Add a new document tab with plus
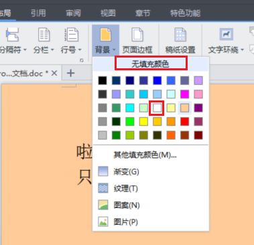This screenshot has height=245, width=254. pos(70,73)
